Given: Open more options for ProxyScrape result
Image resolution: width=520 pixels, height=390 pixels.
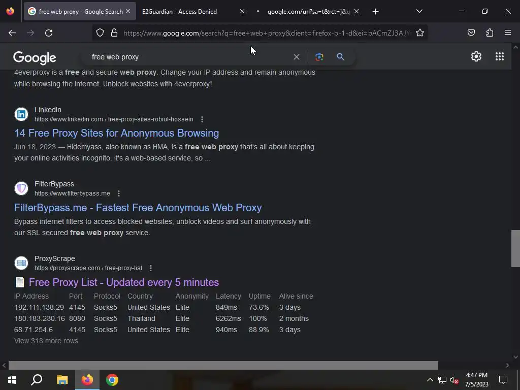Looking at the screenshot, I should 151,268.
